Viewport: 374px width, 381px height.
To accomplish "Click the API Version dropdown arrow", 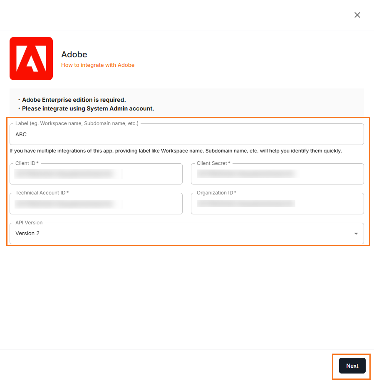I will click(x=356, y=234).
